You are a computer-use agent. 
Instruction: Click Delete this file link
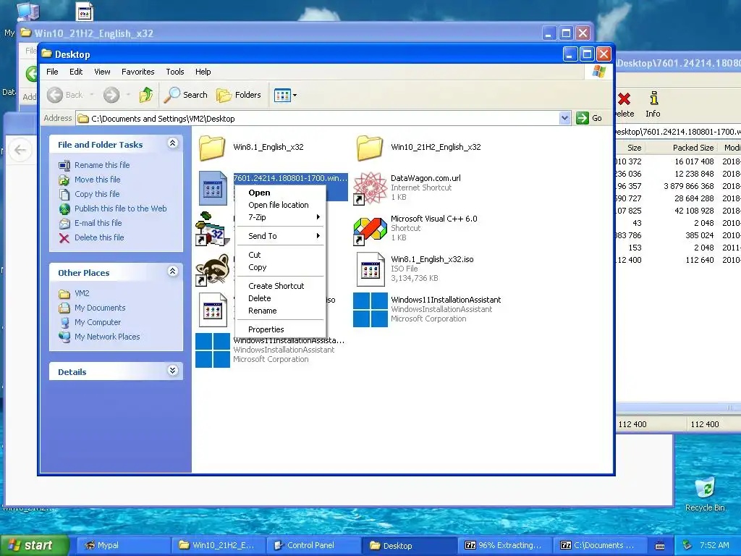coord(99,237)
